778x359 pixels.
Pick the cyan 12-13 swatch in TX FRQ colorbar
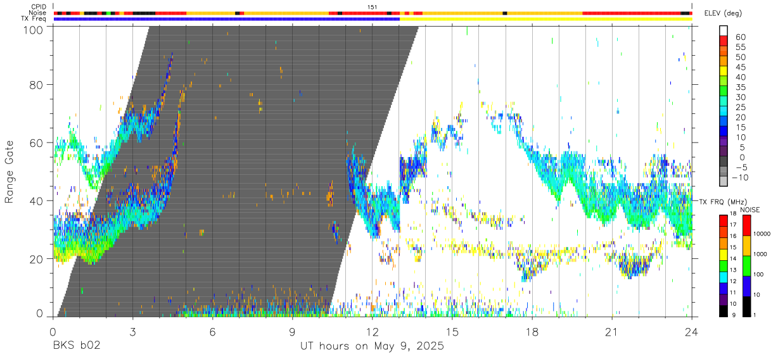(x=724, y=277)
